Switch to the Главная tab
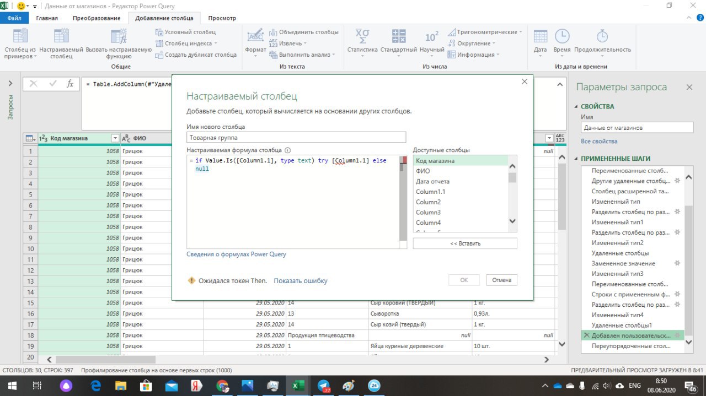The height and width of the screenshot is (396, 706). [47, 18]
